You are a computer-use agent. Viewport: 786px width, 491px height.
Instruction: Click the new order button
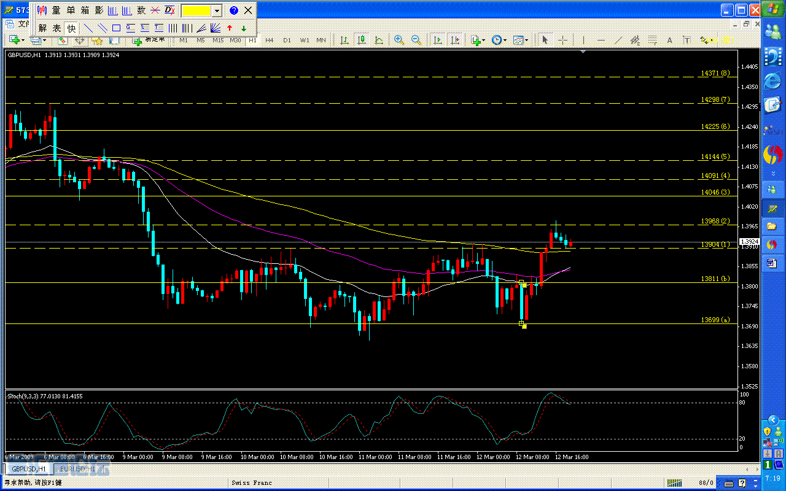pos(149,41)
